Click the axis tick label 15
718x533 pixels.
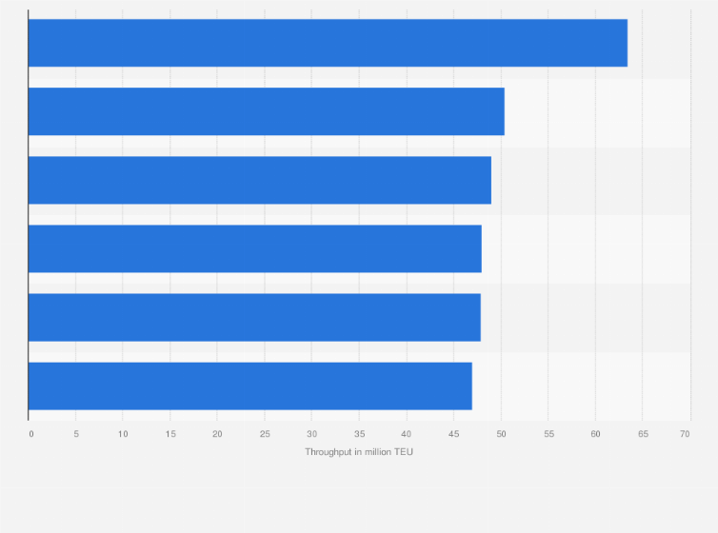click(170, 434)
